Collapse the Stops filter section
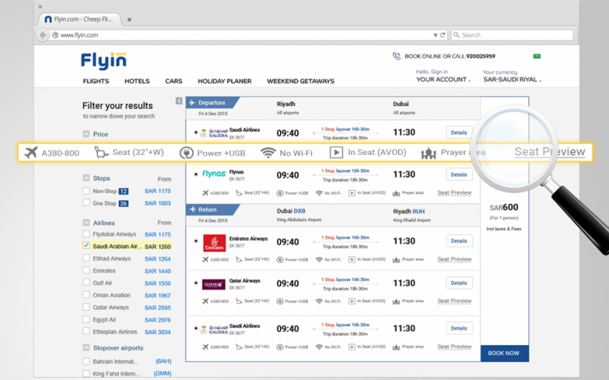The width and height of the screenshot is (609, 380). (86, 178)
